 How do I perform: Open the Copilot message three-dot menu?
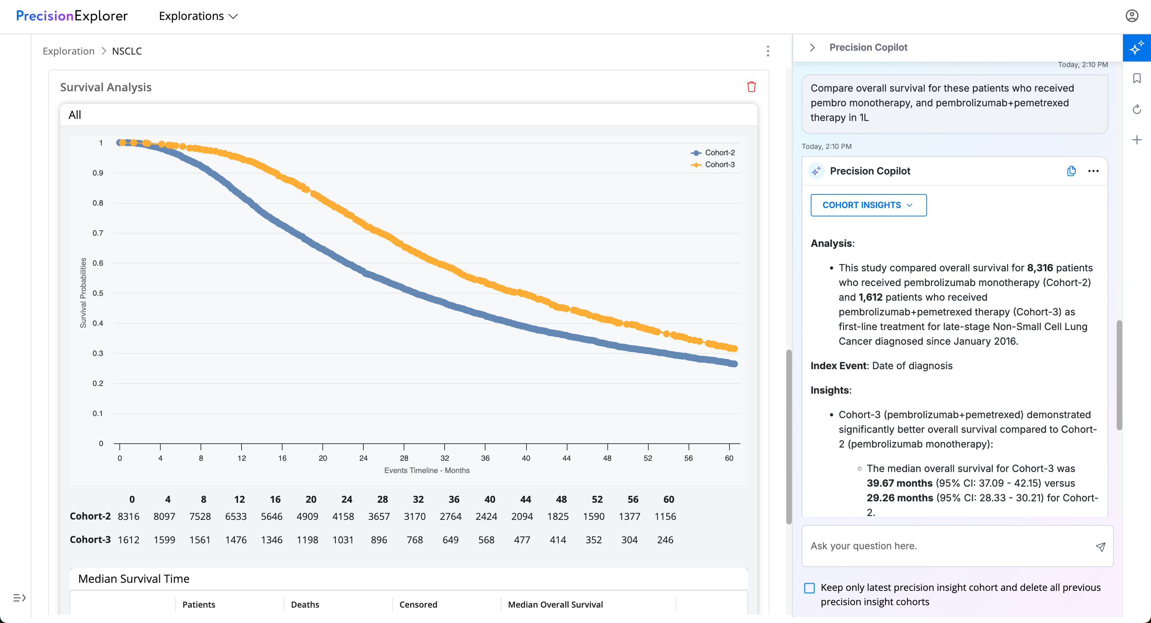tap(1093, 171)
